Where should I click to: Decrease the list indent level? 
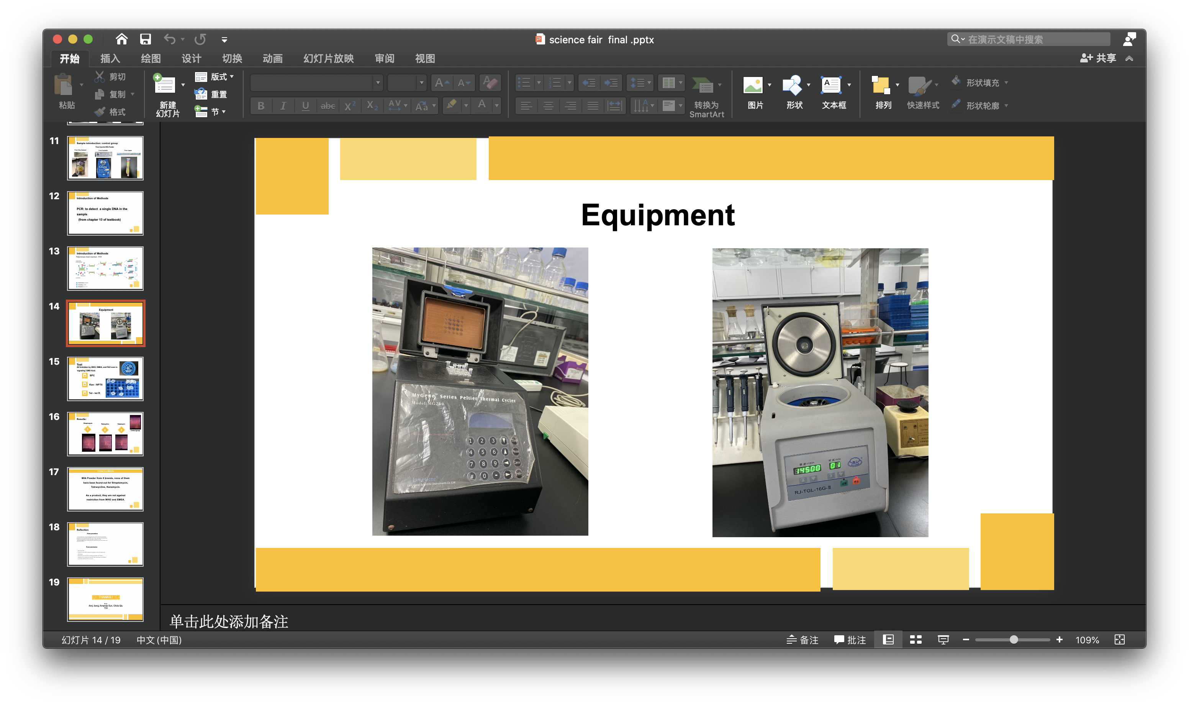pos(589,83)
